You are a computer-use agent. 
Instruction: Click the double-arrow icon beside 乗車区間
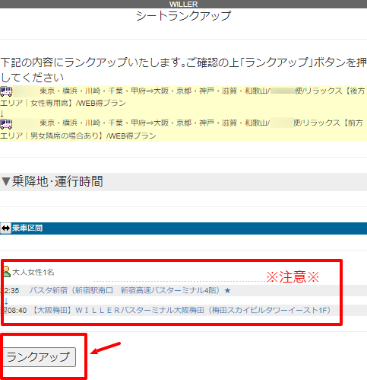coord(5,228)
